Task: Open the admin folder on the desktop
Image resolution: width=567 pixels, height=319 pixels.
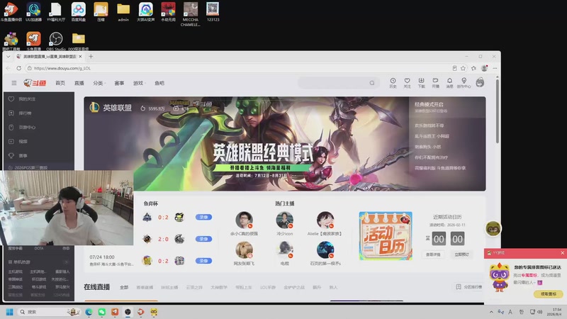Action: 123,11
